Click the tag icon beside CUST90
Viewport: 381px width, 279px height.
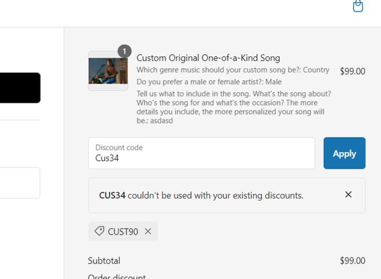pyautogui.click(x=99, y=232)
